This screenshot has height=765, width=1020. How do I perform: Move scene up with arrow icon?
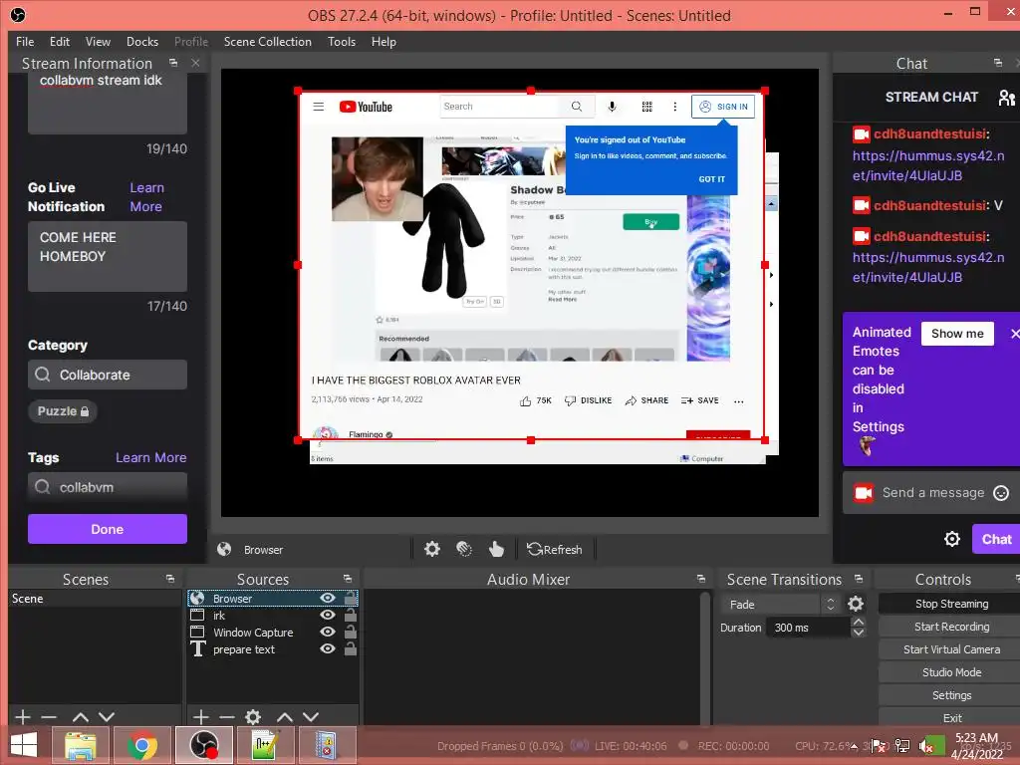pos(81,717)
